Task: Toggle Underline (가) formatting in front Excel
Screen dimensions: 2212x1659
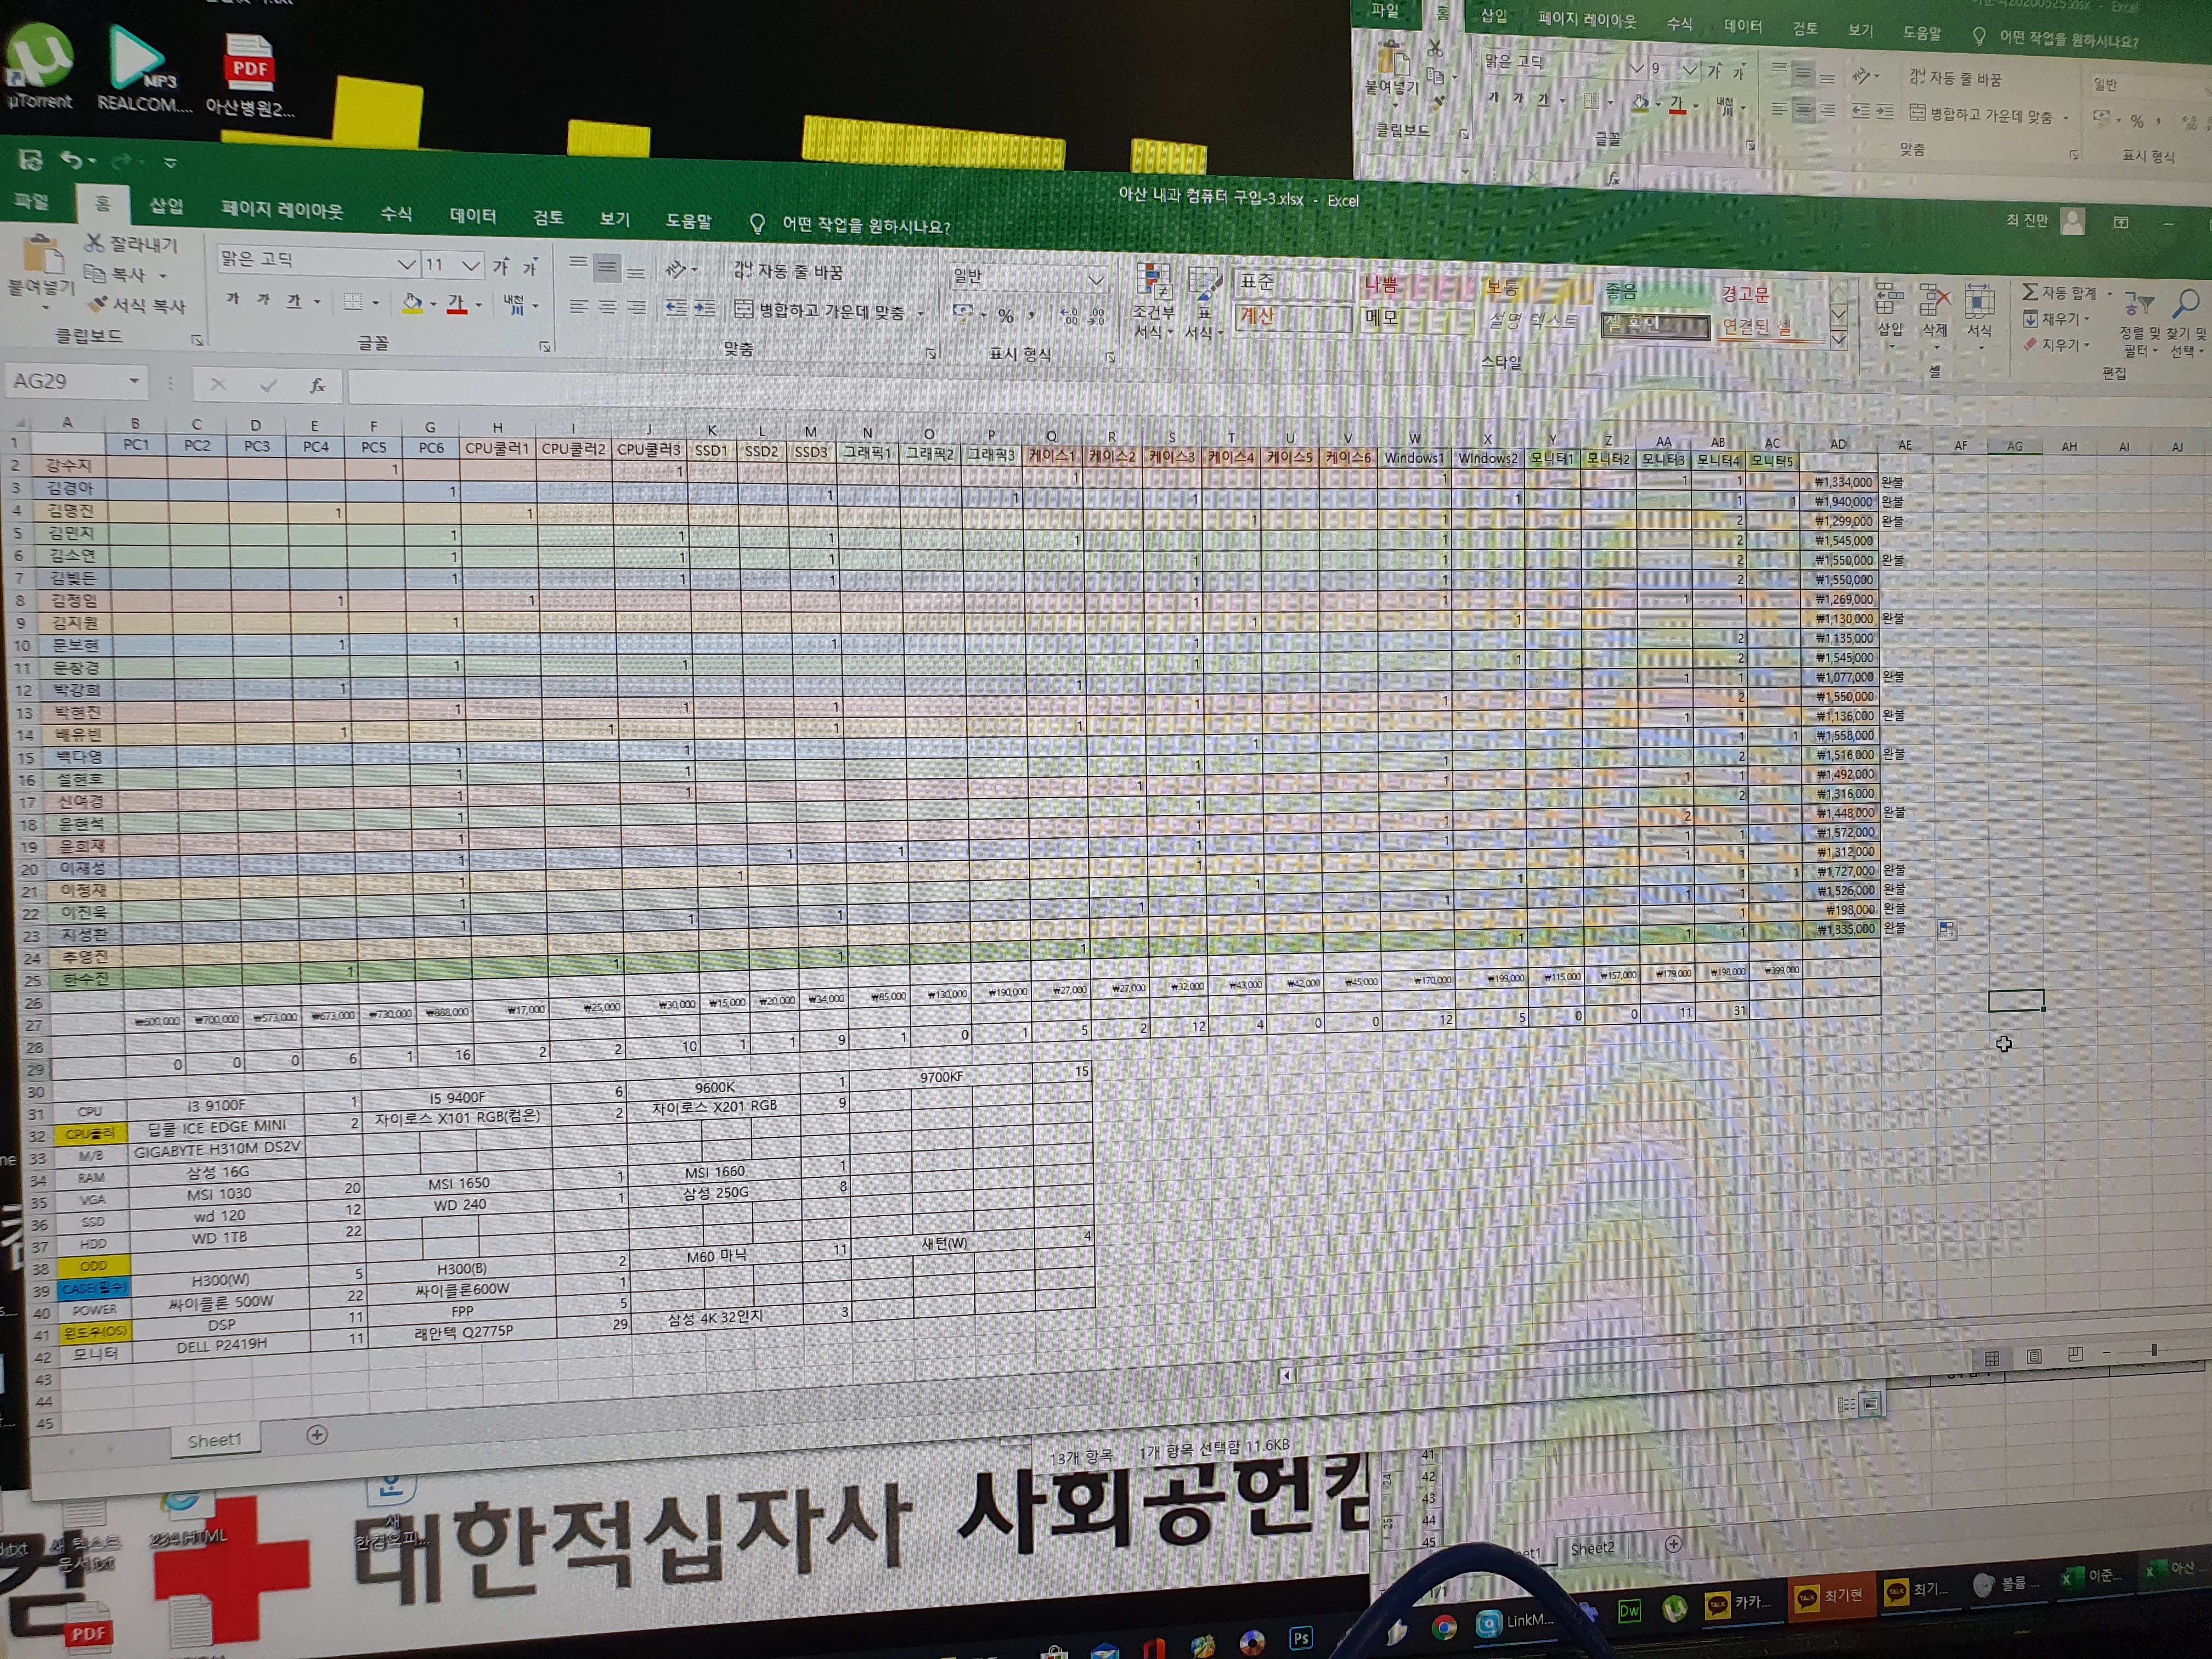Action: click(294, 300)
